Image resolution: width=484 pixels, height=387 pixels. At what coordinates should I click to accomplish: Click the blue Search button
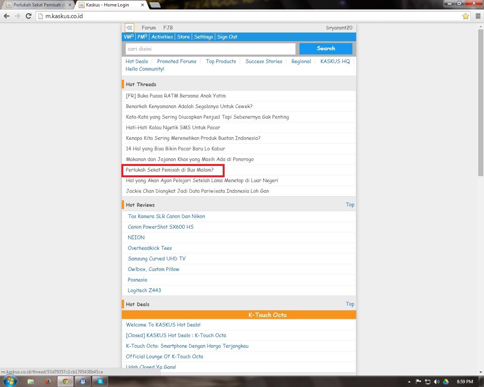click(326, 48)
